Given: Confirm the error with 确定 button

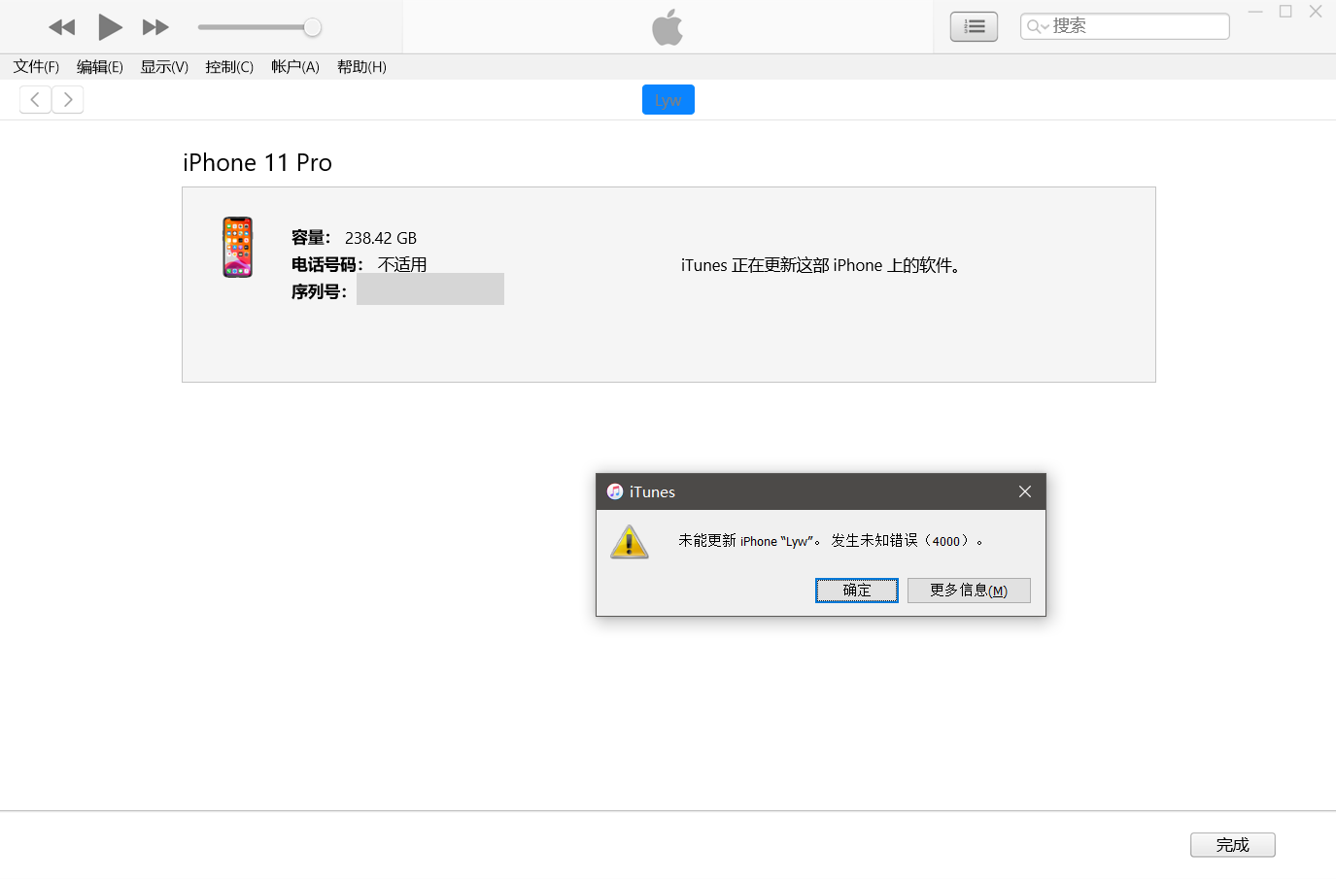Looking at the screenshot, I should [856, 591].
